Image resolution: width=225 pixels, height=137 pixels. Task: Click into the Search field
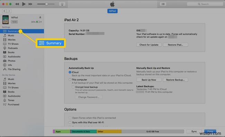coord(205,4)
